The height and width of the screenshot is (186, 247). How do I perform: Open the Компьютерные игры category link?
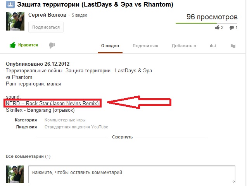coord(65,120)
